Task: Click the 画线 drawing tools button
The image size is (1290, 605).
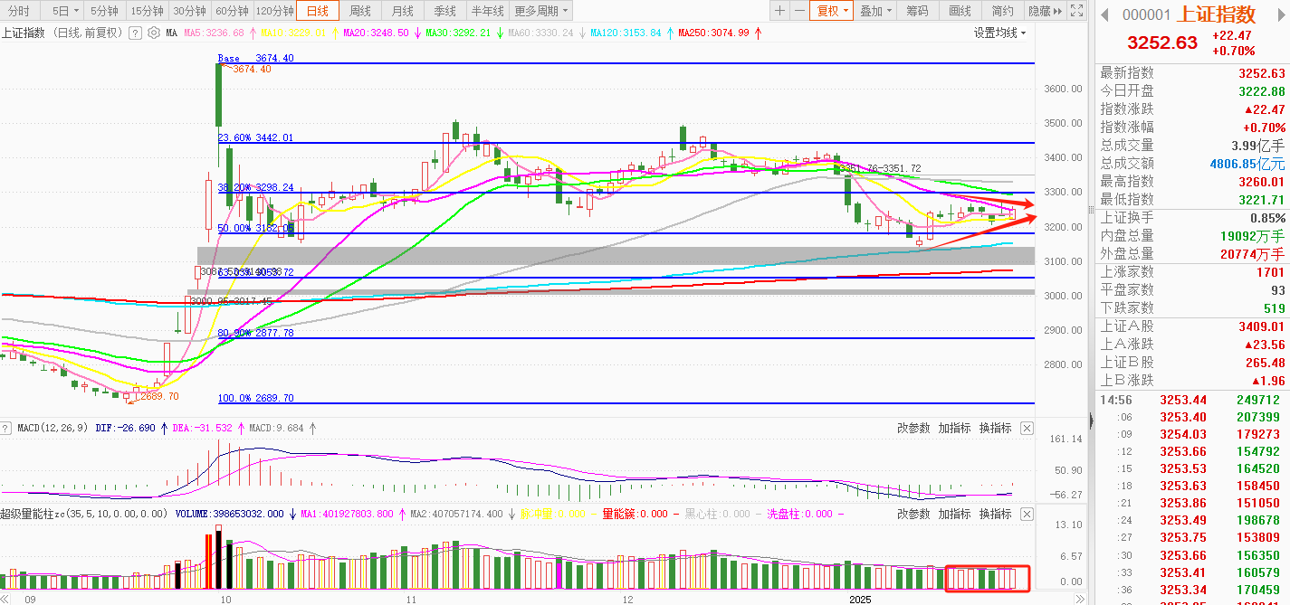Action: click(x=960, y=11)
